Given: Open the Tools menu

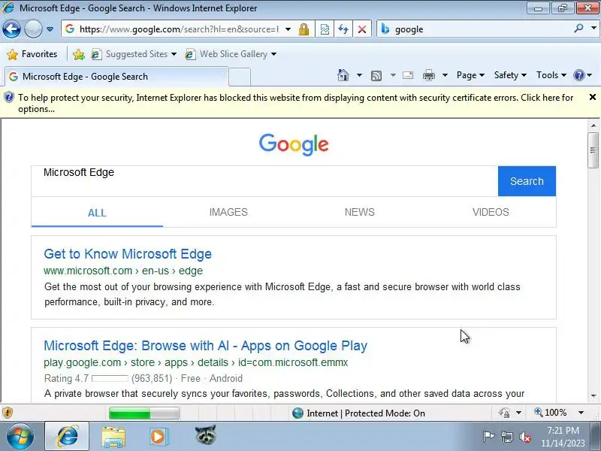Looking at the screenshot, I should pyautogui.click(x=551, y=75).
